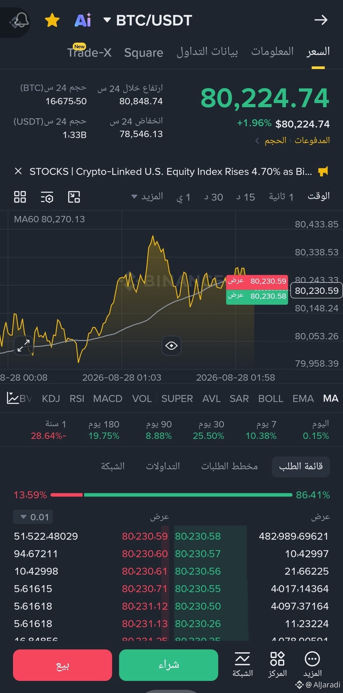Select the 15 د timeframe

coord(245,197)
